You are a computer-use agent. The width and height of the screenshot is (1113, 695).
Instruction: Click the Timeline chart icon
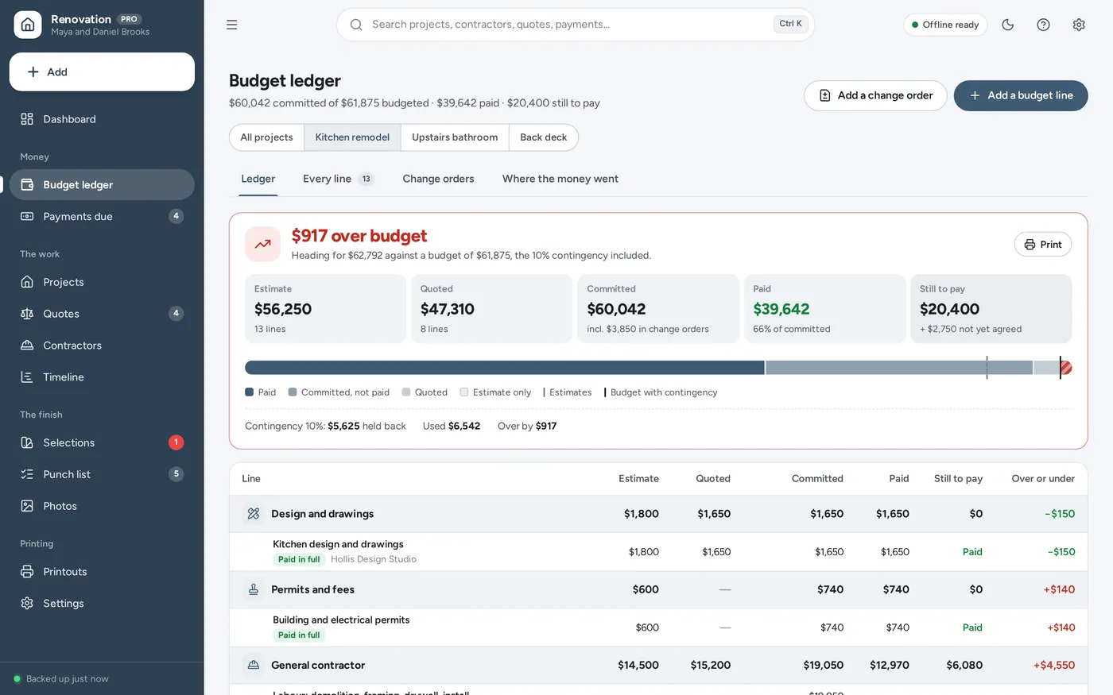click(x=27, y=377)
